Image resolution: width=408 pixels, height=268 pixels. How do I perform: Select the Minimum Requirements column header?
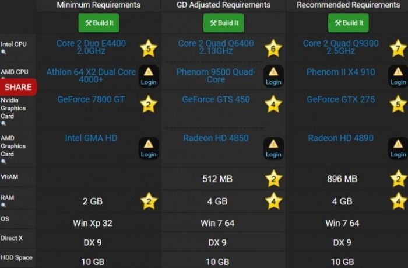click(x=99, y=5)
